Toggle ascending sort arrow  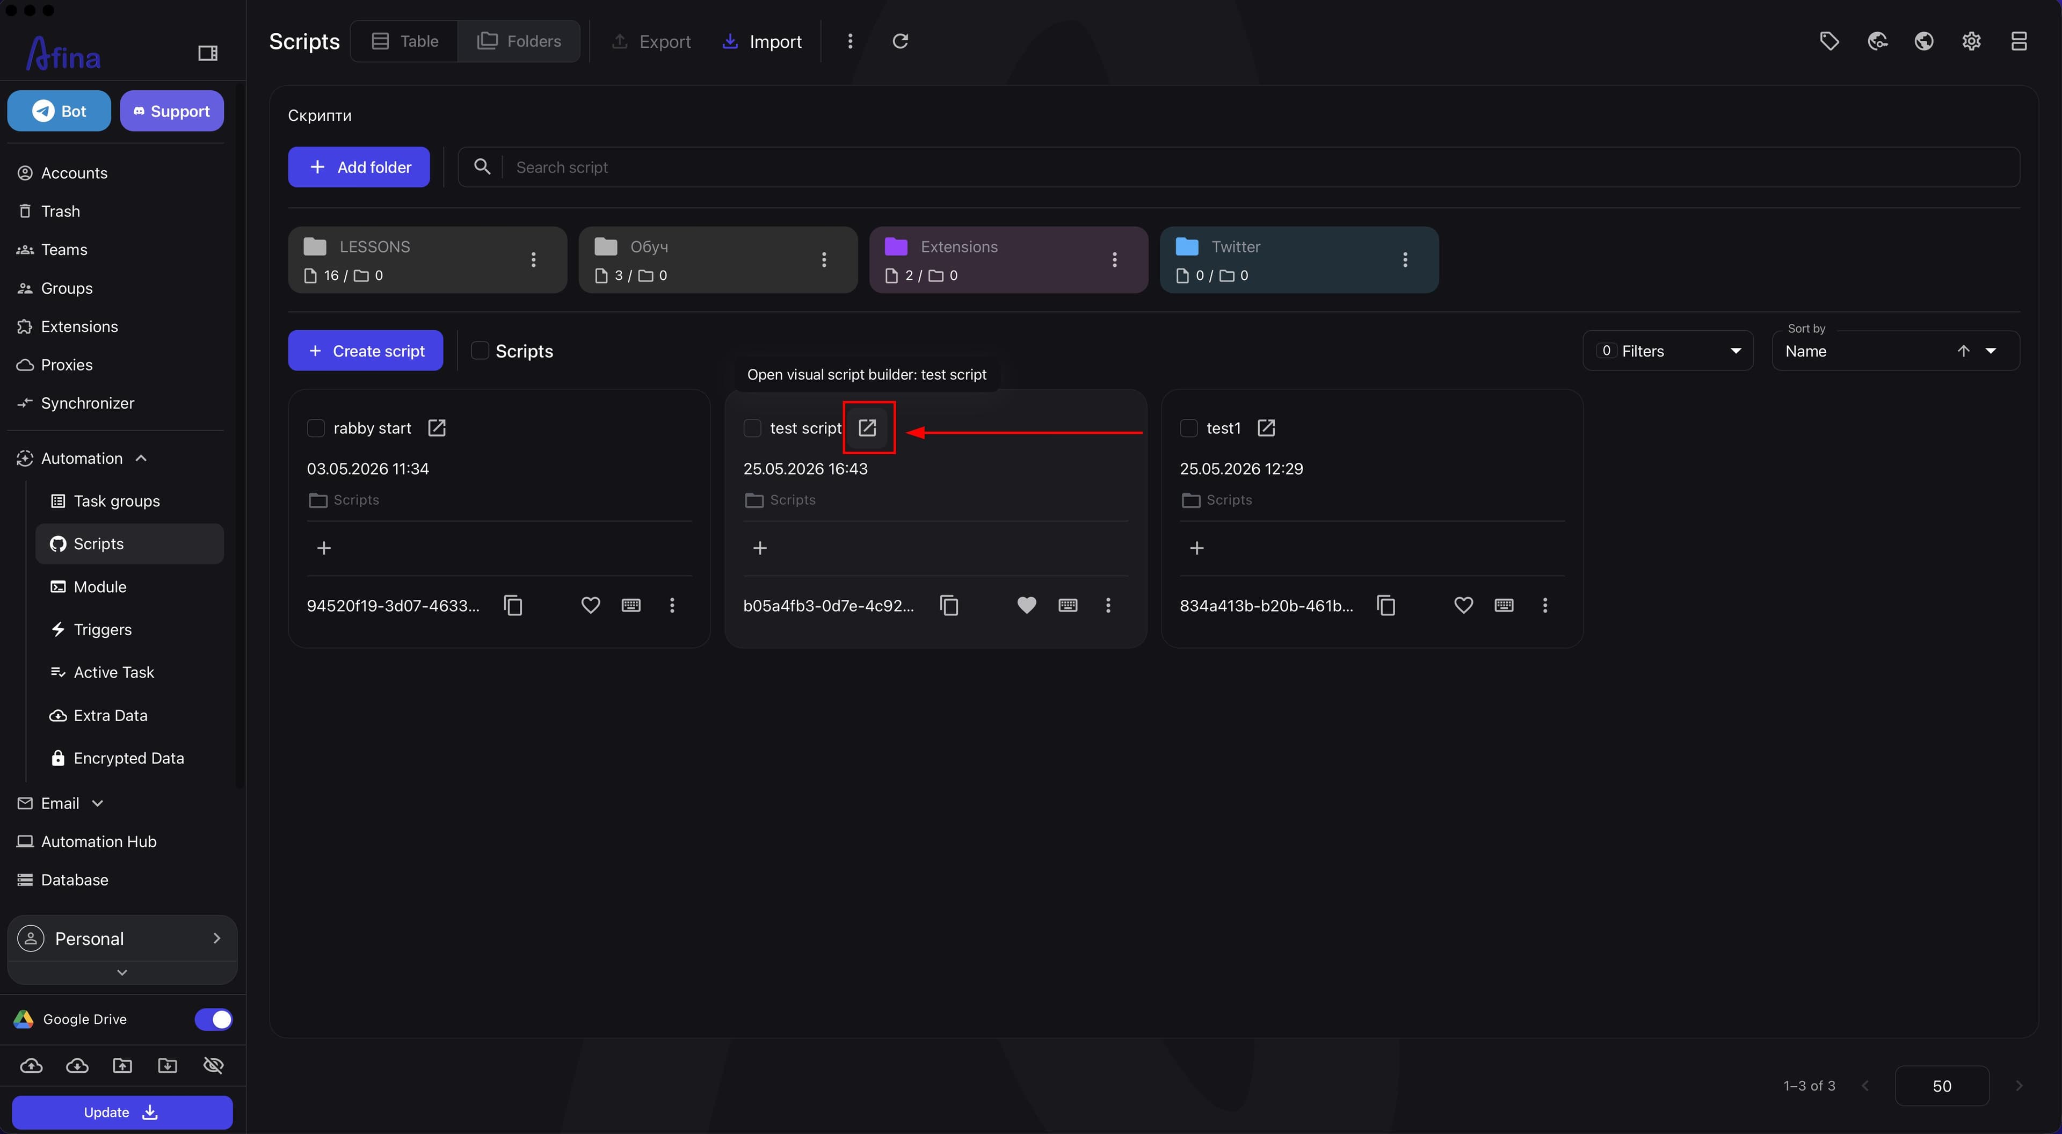[1963, 351]
